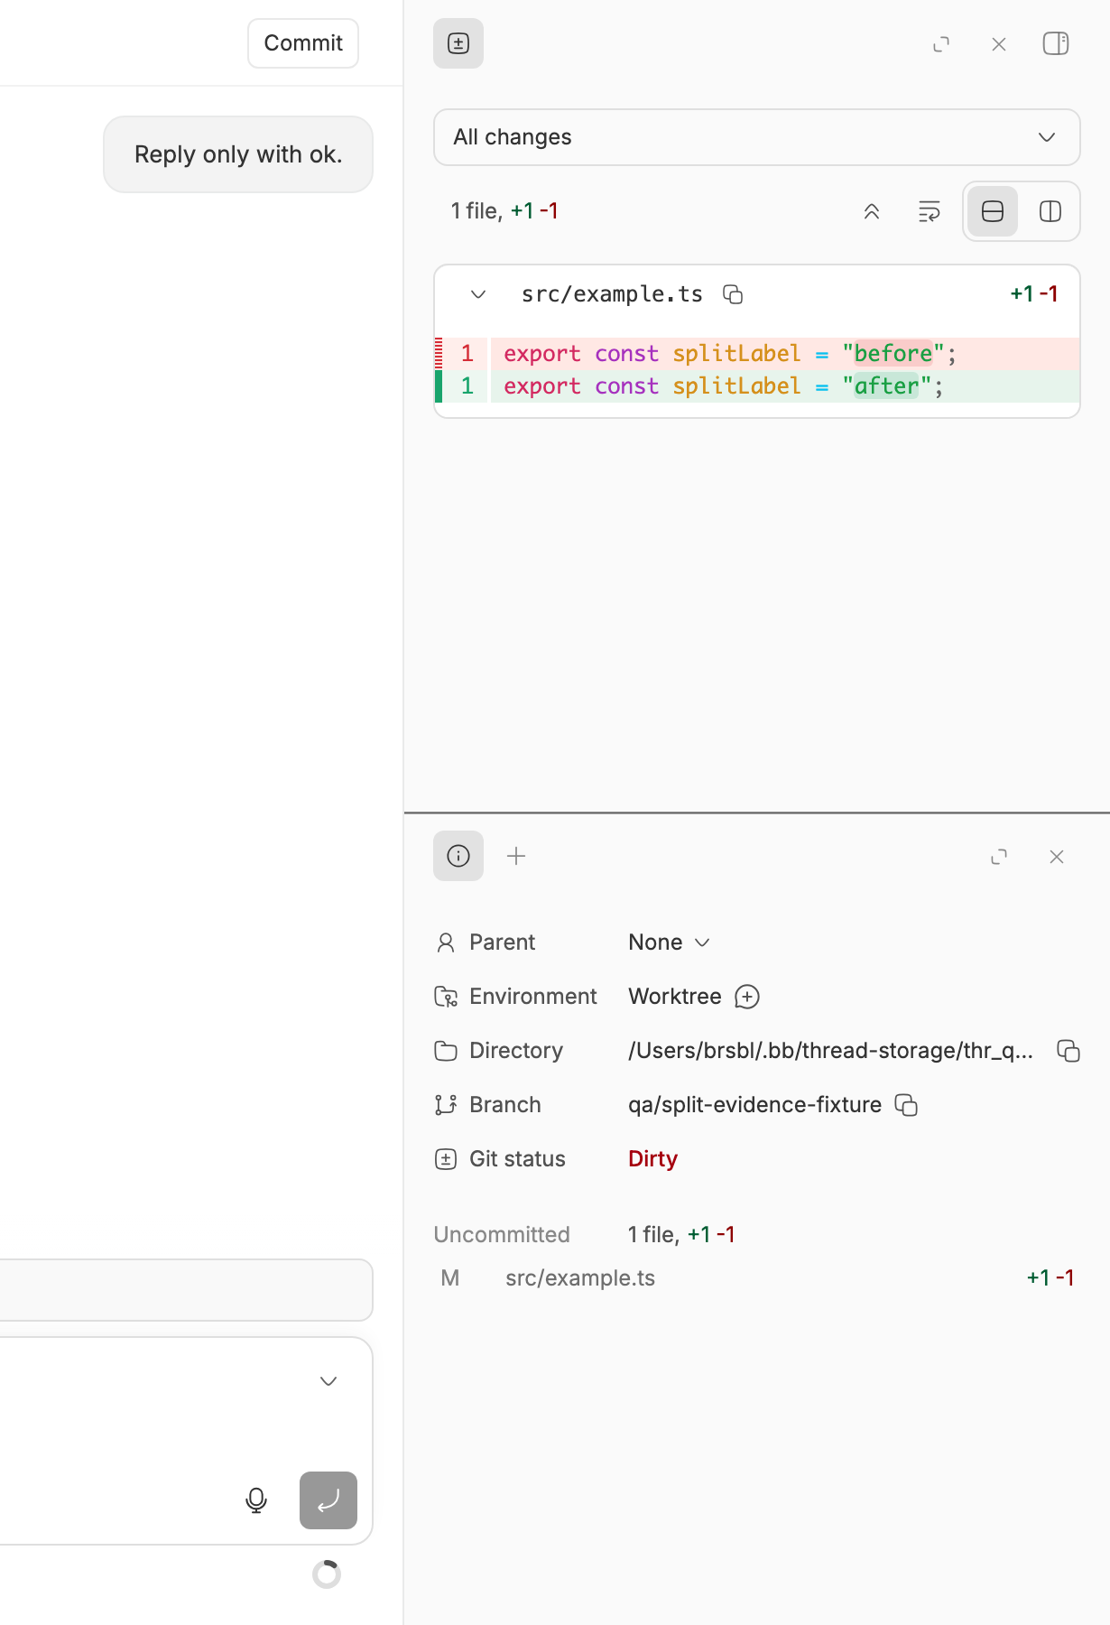Click the 1 file, +1 -1 diff summary
The image size is (1110, 1625).
pyautogui.click(x=504, y=211)
